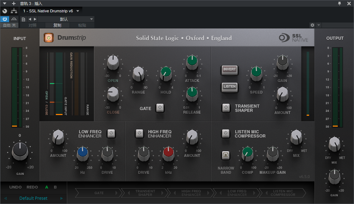Click the Output Gain knob

click(x=334, y=177)
